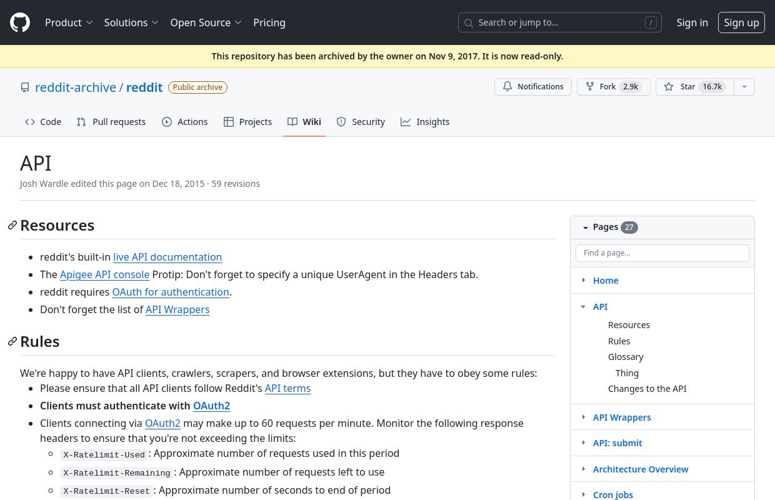Open the API Wrappers link in Resources list
The image size is (775, 500).
pyautogui.click(x=177, y=309)
